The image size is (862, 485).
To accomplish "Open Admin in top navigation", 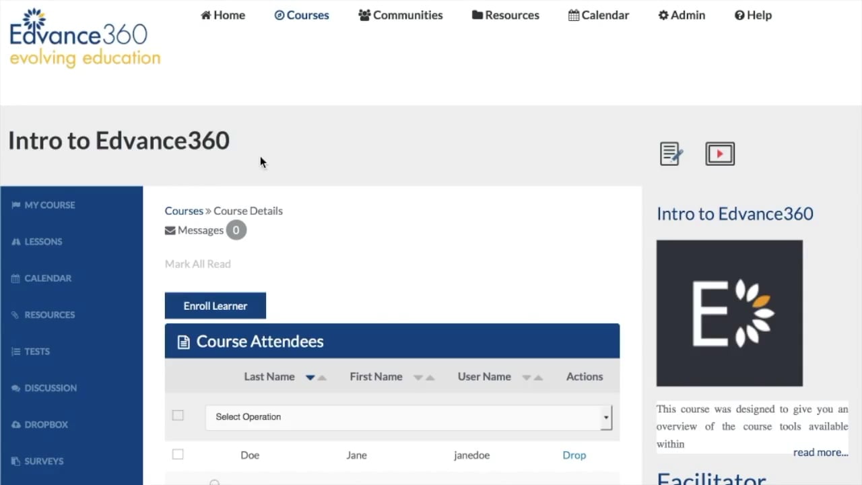I will (682, 15).
